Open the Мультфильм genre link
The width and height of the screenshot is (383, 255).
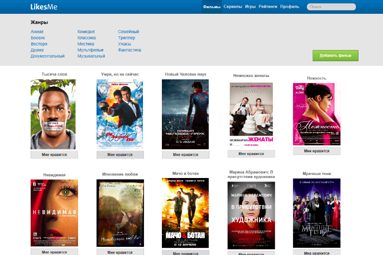click(x=90, y=50)
